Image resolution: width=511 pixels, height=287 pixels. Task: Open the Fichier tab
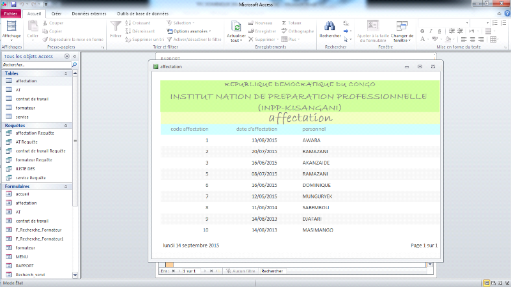[x=11, y=13]
